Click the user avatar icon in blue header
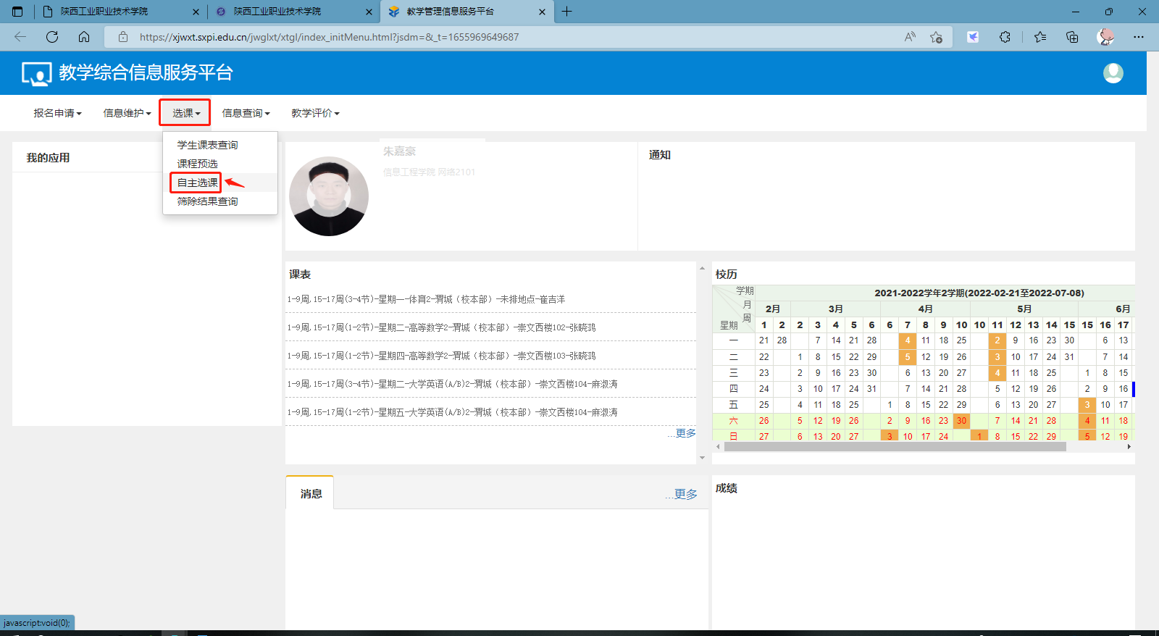Screen dimensions: 1159x636 point(1113,73)
